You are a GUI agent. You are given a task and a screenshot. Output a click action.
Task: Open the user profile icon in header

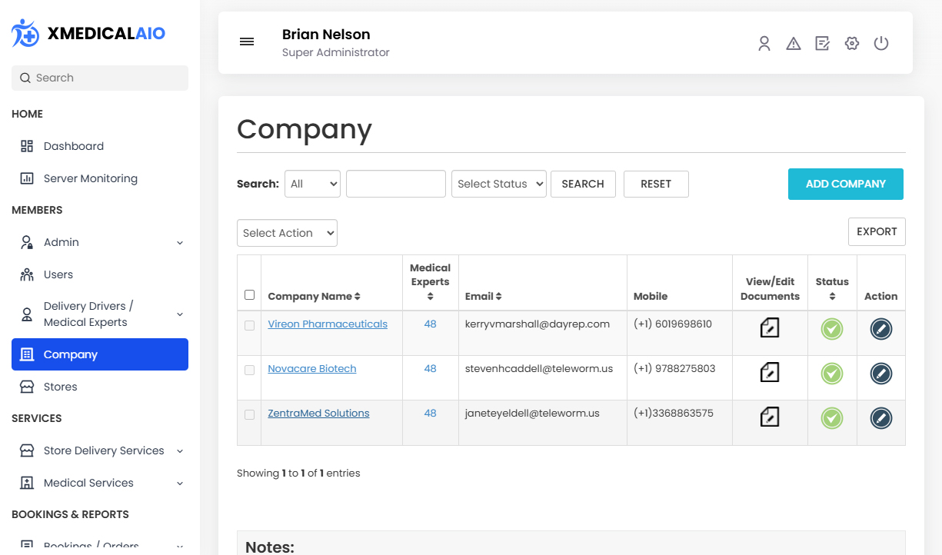click(x=764, y=44)
